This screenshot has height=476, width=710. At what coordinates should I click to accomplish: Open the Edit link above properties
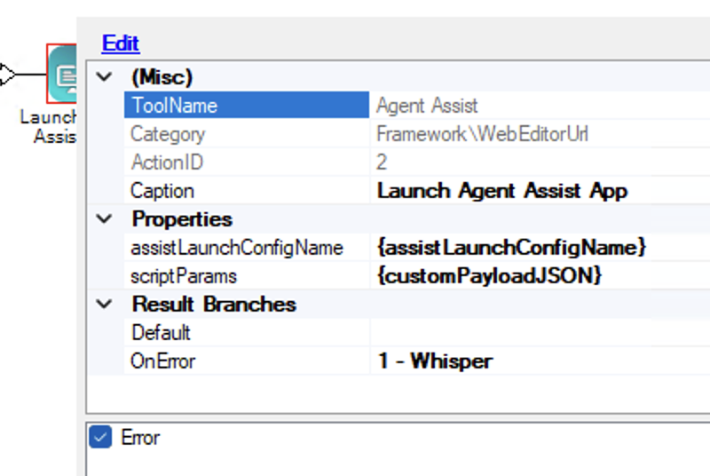pos(121,44)
